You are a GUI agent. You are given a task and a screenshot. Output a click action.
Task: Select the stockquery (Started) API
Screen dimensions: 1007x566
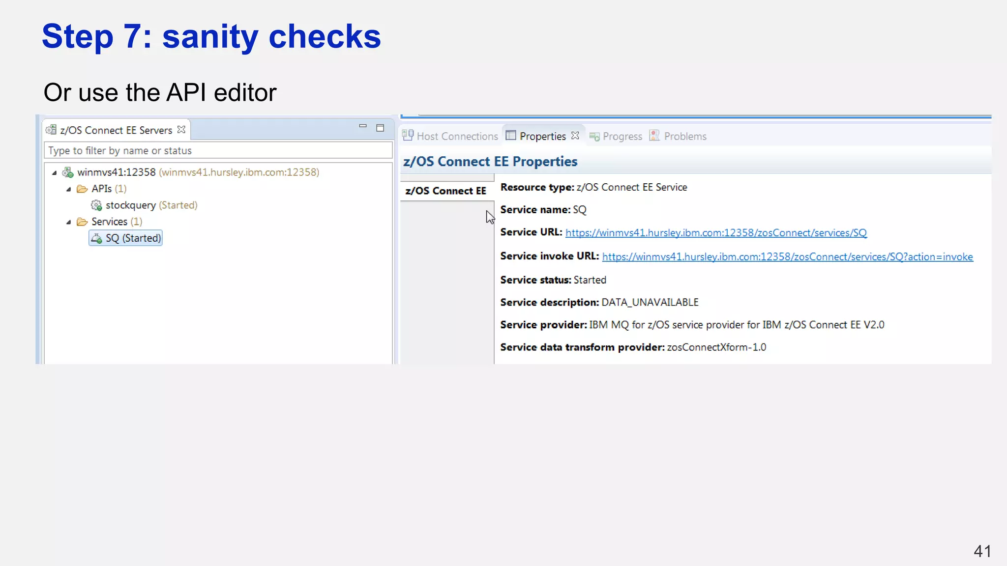pyautogui.click(x=151, y=205)
